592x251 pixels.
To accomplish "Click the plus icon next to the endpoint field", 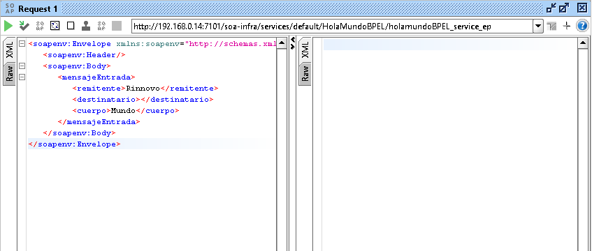I will tap(566, 26).
